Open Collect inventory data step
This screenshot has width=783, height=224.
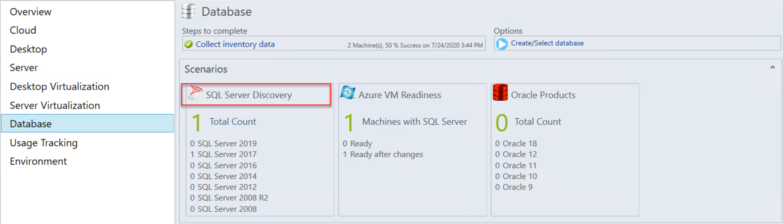(x=235, y=44)
